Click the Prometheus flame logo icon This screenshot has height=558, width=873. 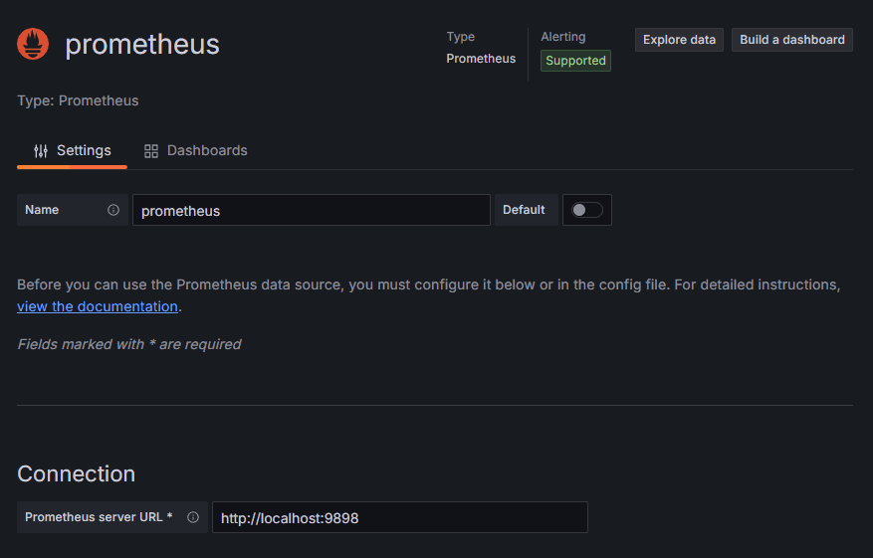(x=33, y=44)
